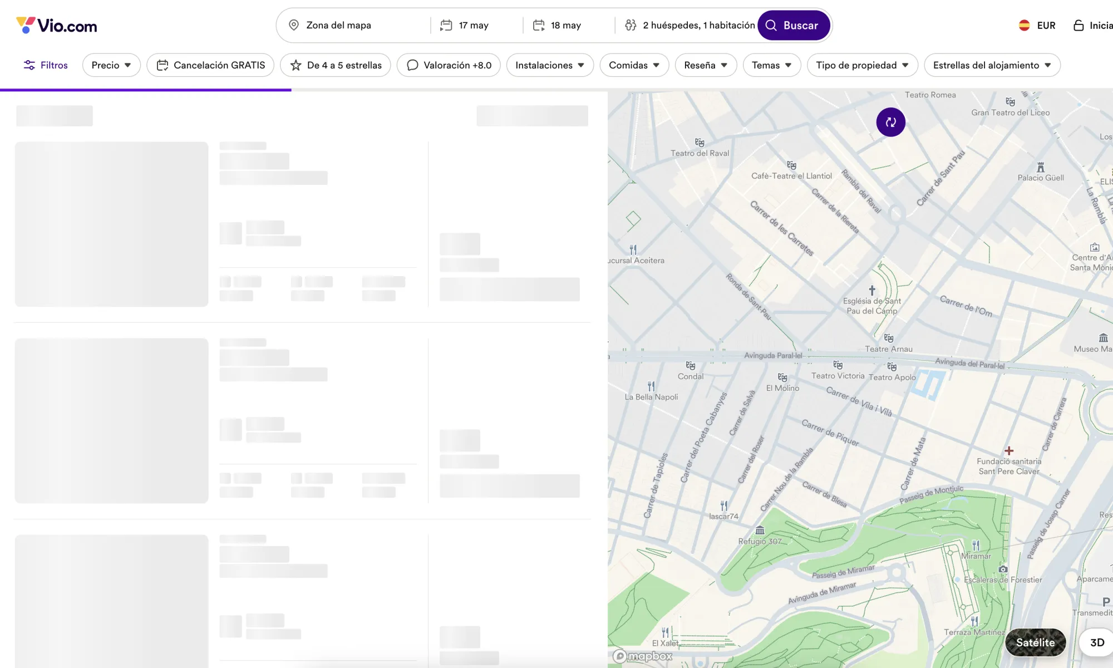Switch map to Satélite view
This screenshot has height=668, width=1113.
coord(1035,642)
